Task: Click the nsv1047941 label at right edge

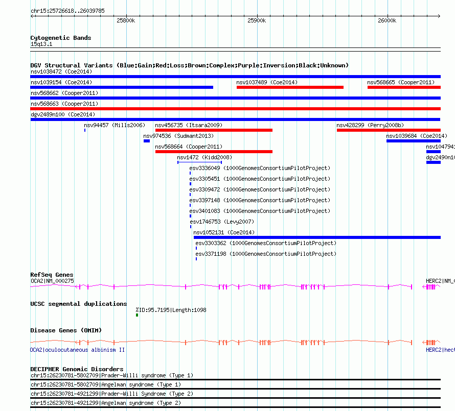Action: coord(440,147)
